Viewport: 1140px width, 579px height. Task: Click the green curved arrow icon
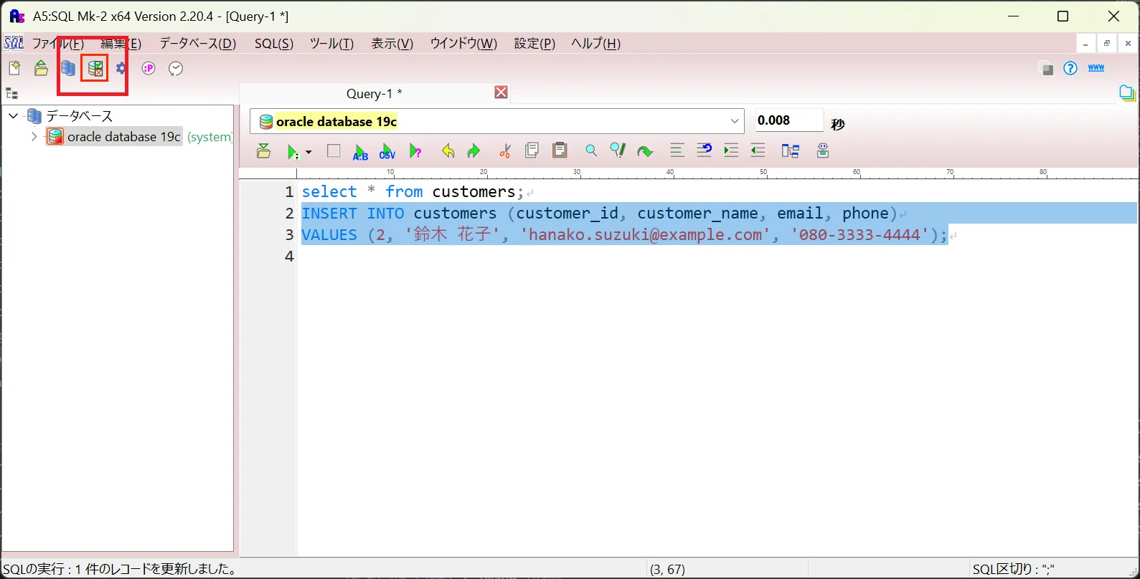[645, 151]
